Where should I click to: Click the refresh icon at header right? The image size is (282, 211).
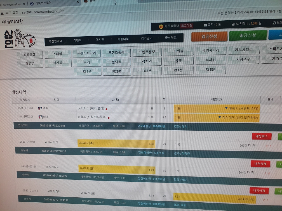pos(274,23)
